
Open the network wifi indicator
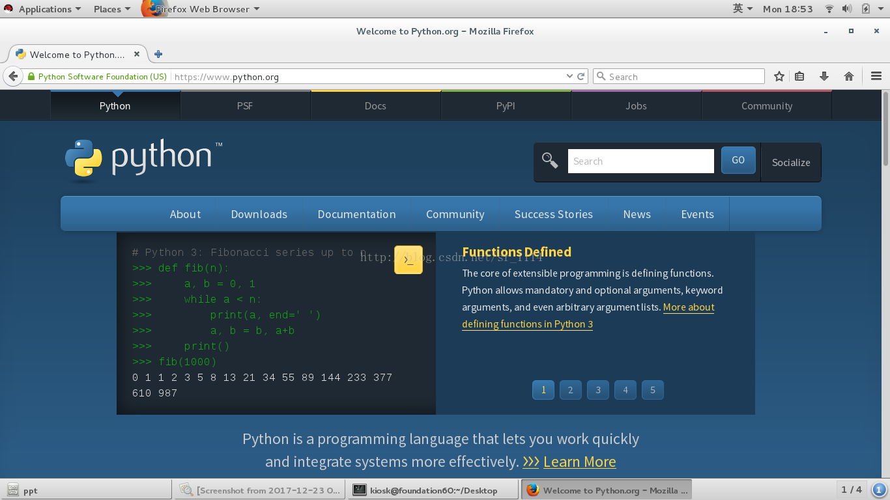click(829, 8)
